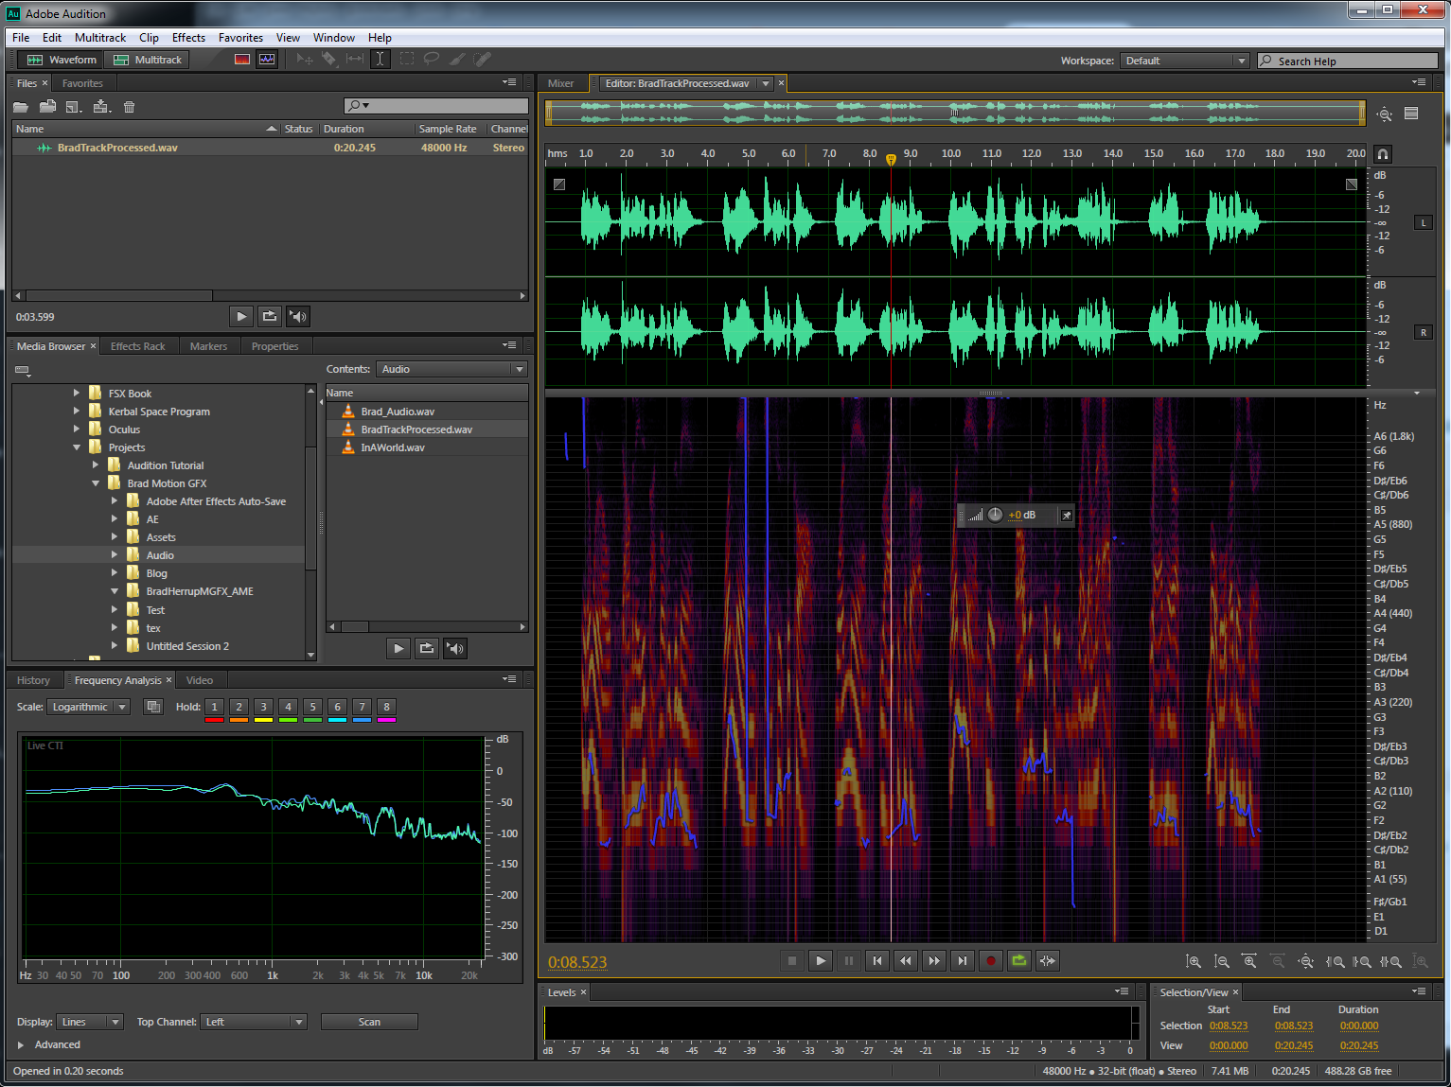Image resolution: width=1451 pixels, height=1087 pixels.
Task: Click the Fast Forward transport button
Action: coord(934,961)
